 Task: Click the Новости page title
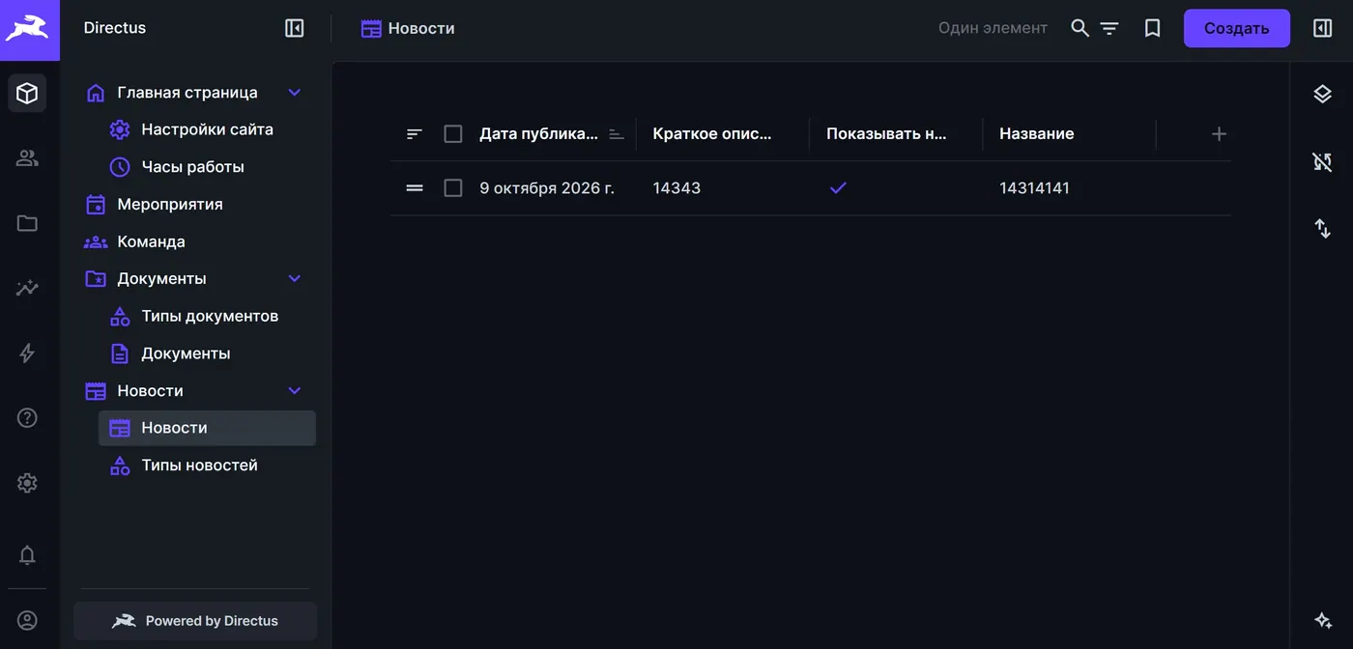[421, 29]
